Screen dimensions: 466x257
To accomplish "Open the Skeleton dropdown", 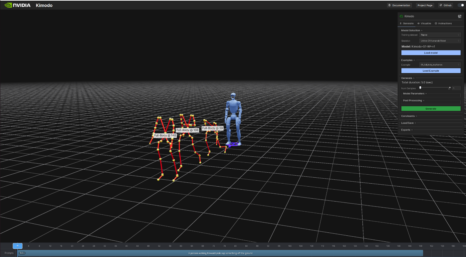I will (x=440, y=41).
